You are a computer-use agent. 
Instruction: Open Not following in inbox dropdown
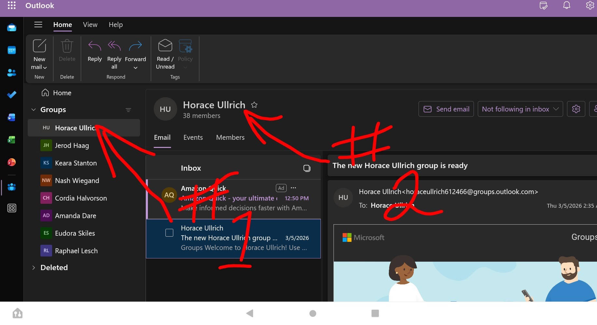pyautogui.click(x=520, y=109)
